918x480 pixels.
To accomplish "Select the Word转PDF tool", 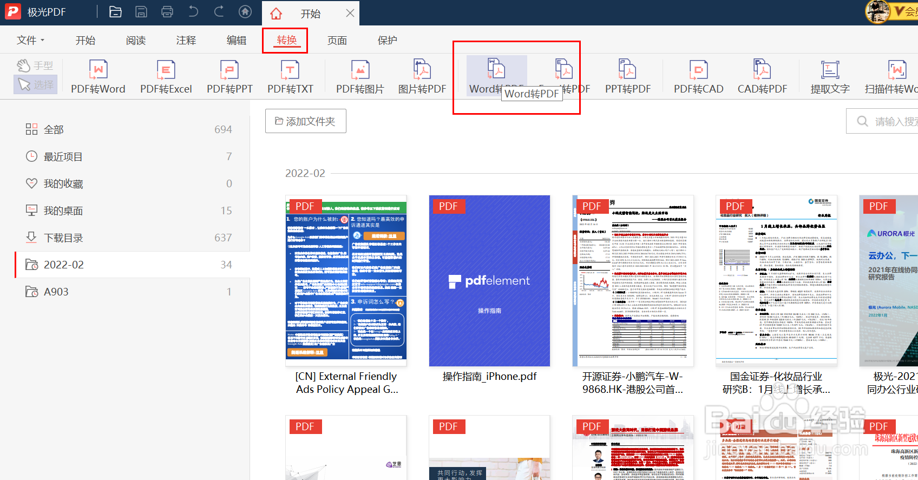I will point(496,77).
